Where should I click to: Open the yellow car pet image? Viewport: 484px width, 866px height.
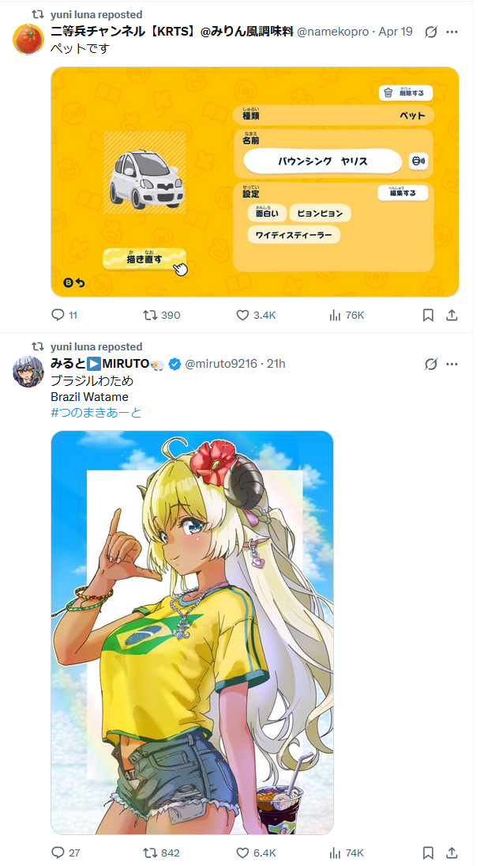255,182
